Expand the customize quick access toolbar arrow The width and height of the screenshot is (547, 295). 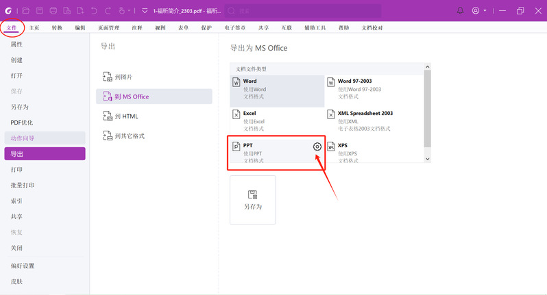(x=145, y=11)
